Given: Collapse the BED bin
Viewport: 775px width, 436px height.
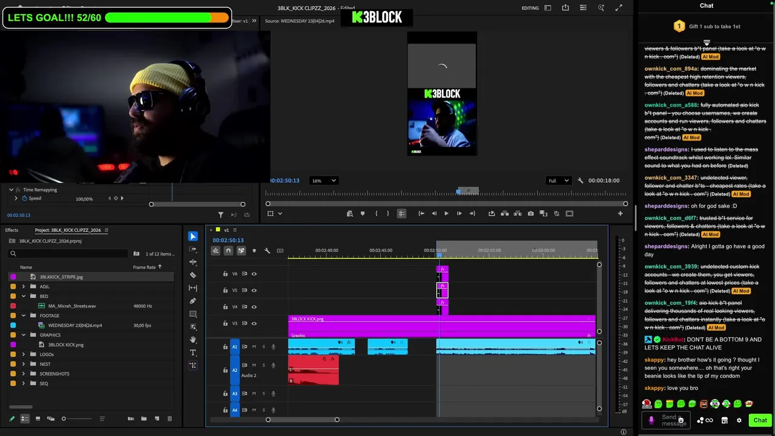Looking at the screenshot, I should (x=24, y=296).
